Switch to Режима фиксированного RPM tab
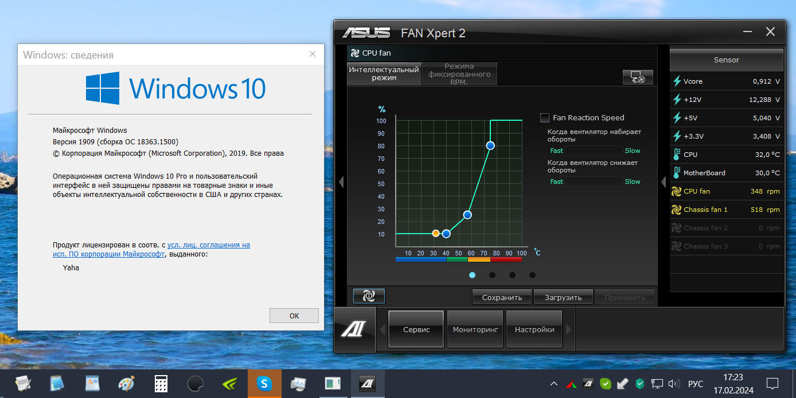Image resolution: width=796 pixels, height=398 pixels. click(459, 74)
